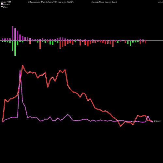Click the magenta Volume legend swatch
Viewport: 163px width, 163px height.
coord(2,4)
